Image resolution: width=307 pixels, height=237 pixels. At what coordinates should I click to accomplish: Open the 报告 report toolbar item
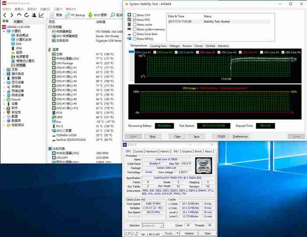[56, 15]
